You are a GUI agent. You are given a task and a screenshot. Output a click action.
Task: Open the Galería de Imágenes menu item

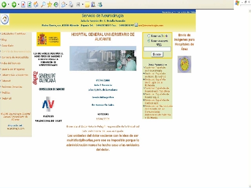(x=13, y=69)
